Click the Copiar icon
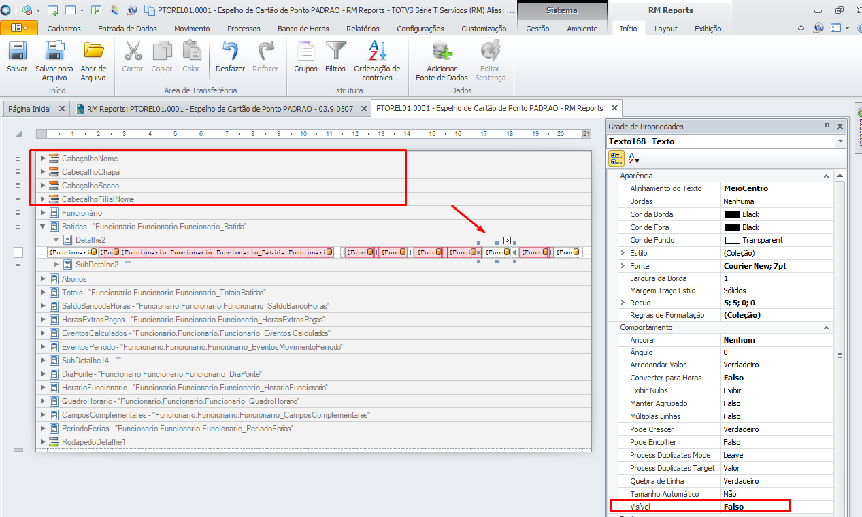This screenshot has width=862, height=517. coord(162,52)
